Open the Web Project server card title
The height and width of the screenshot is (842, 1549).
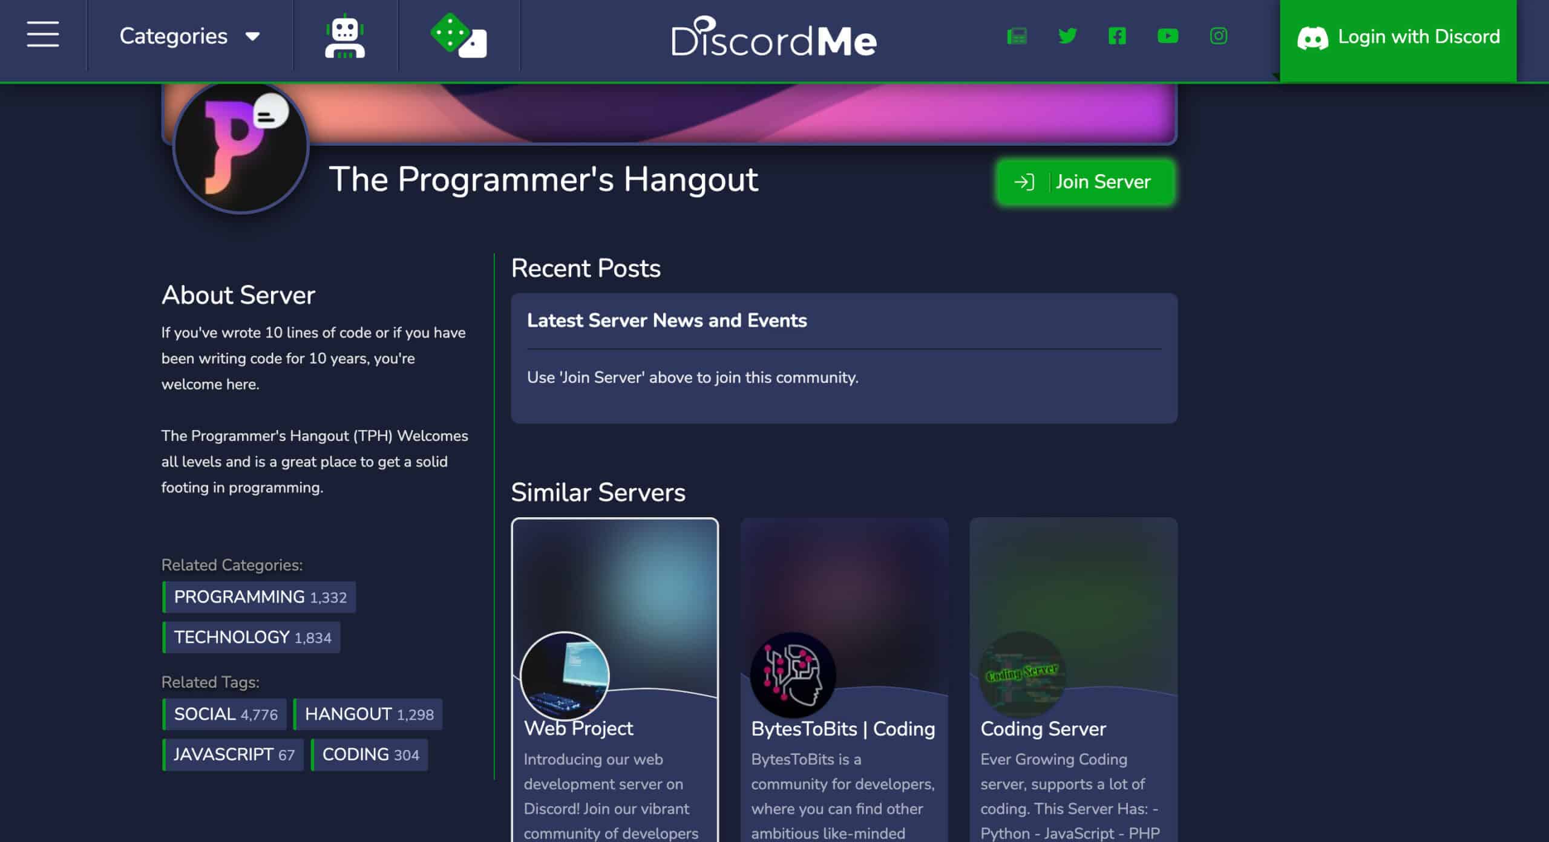click(x=578, y=729)
